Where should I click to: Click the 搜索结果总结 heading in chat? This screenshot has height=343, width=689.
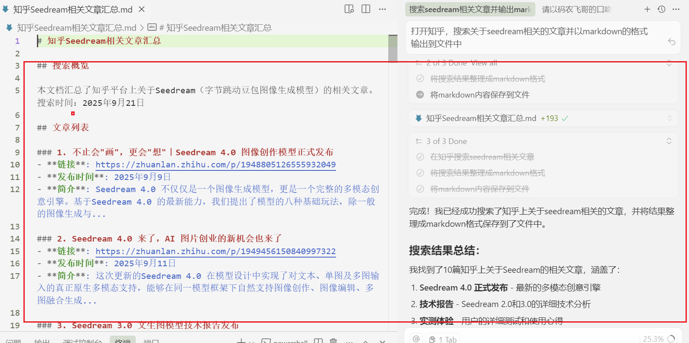click(444, 251)
